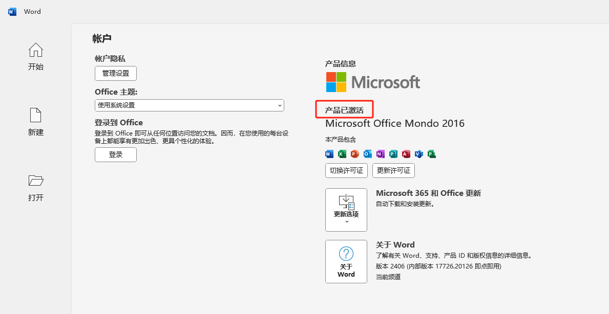Click the 登录到 Office heading
Viewport: 609px width, 314px height.
[x=119, y=123]
